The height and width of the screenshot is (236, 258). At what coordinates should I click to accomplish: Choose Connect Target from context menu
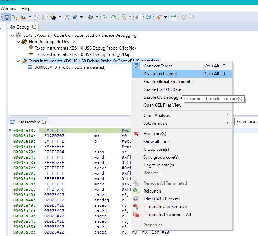click(x=182, y=66)
